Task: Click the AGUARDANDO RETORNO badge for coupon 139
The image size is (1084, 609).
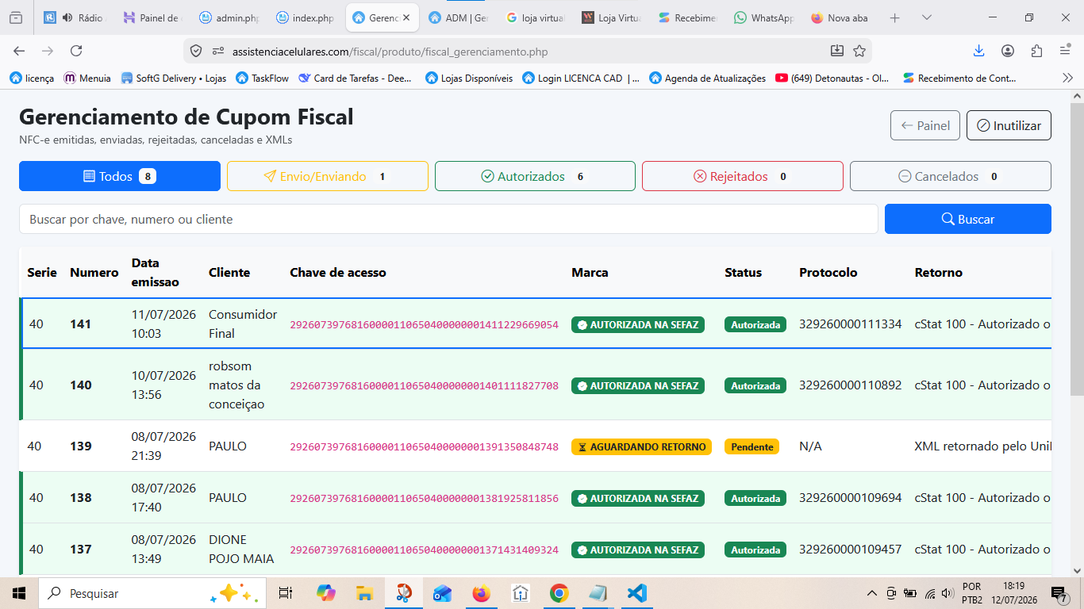Action: (x=641, y=446)
